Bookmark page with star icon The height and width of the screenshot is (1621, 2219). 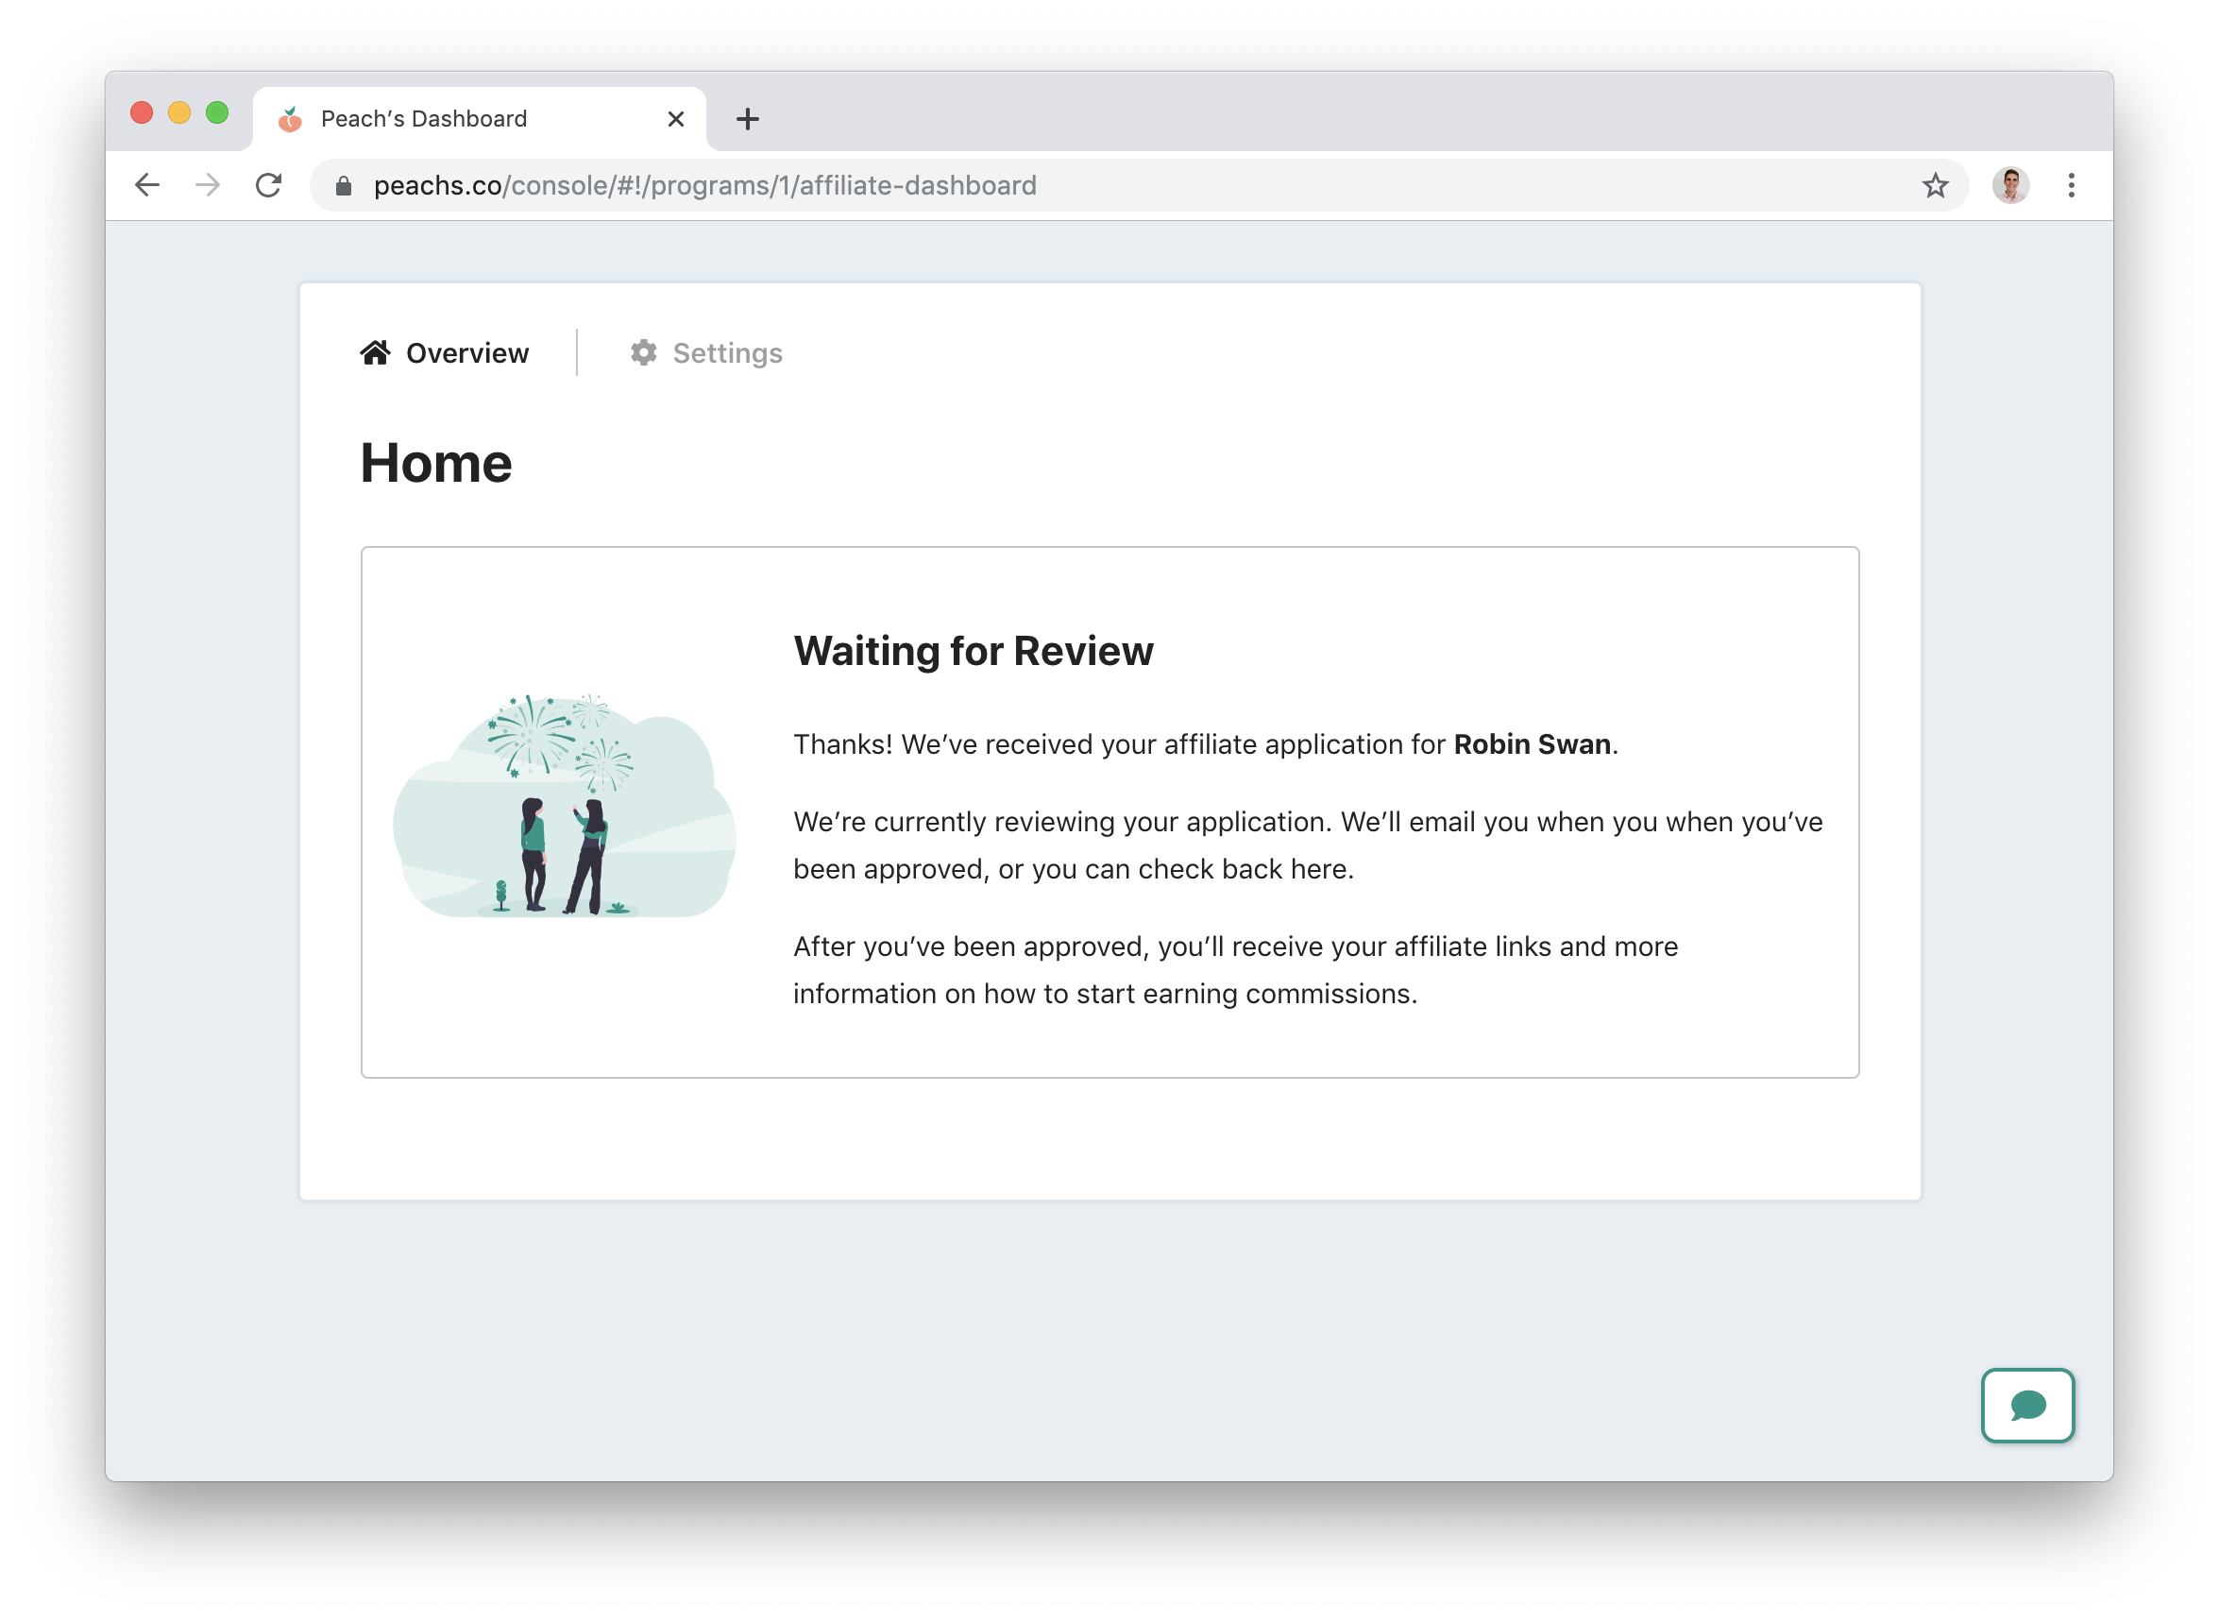pos(1935,185)
